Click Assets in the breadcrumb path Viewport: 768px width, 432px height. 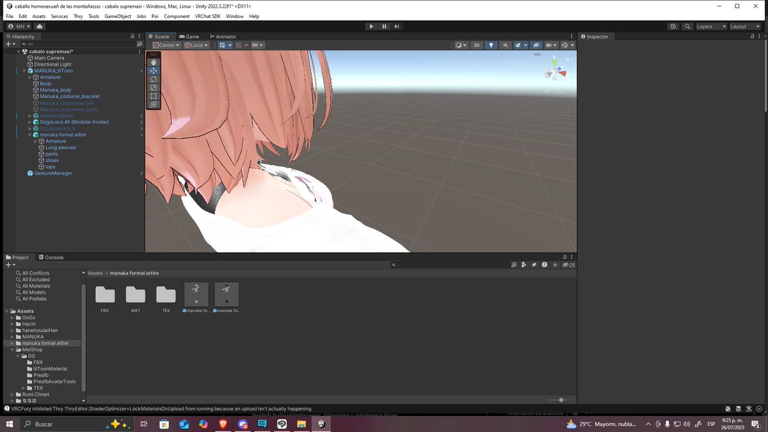tap(95, 273)
